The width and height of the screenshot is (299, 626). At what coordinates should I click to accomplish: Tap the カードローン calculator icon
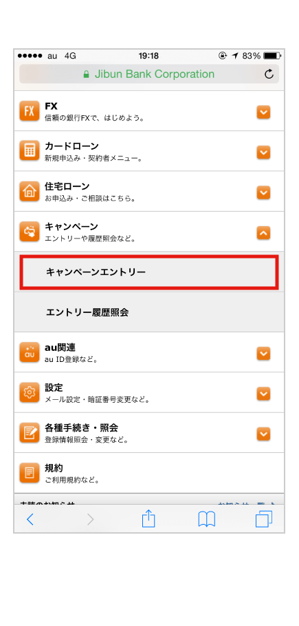pos(30,151)
